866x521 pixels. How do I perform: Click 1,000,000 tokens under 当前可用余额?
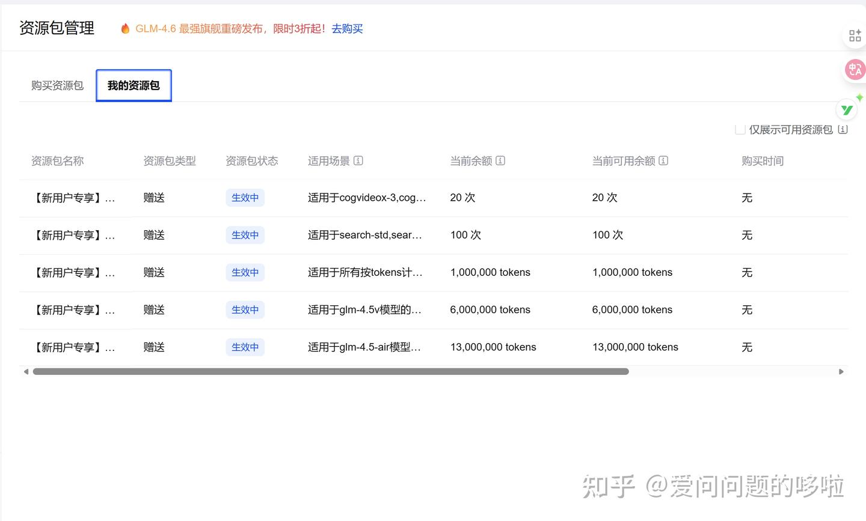pos(632,272)
